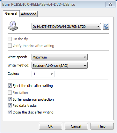The image size is (117, 133).
Task: Close the Burn dialog window
Action: point(110,4)
